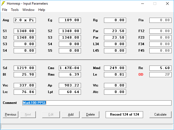Click the OD field showing 2P
This screenshot has width=174, height=130.
(x=161, y=75)
